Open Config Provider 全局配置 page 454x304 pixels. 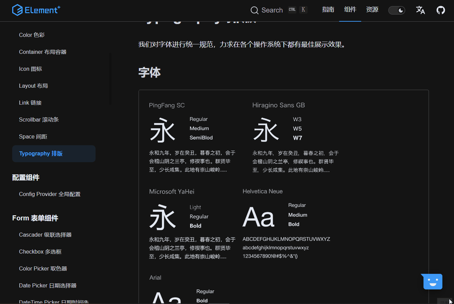coord(49,194)
